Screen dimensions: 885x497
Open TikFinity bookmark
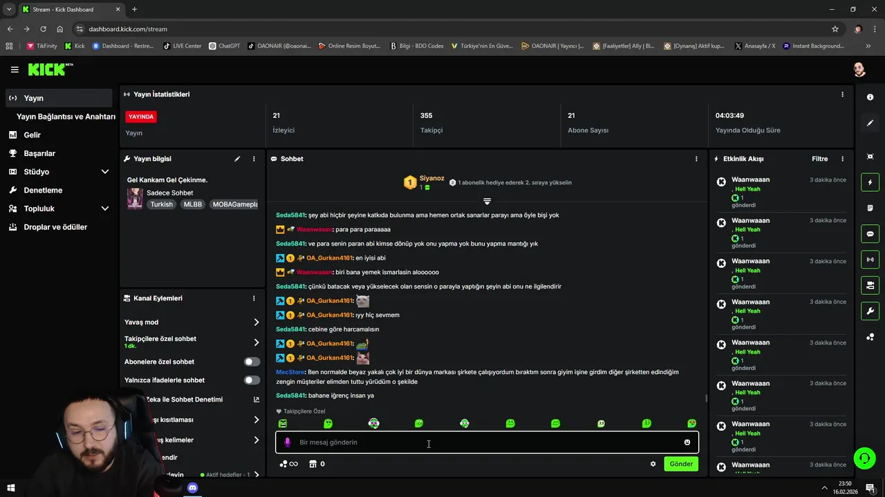pyautogui.click(x=41, y=46)
